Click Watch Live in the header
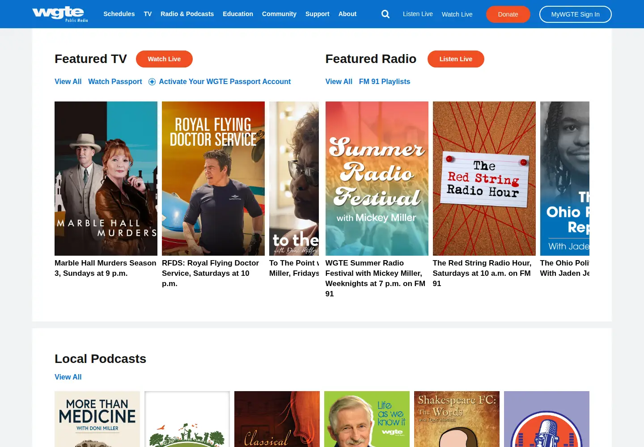The image size is (644, 447). pos(457,14)
